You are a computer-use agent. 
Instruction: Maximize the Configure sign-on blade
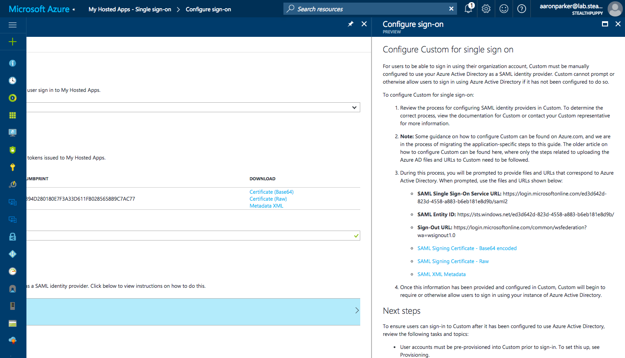pyautogui.click(x=605, y=24)
